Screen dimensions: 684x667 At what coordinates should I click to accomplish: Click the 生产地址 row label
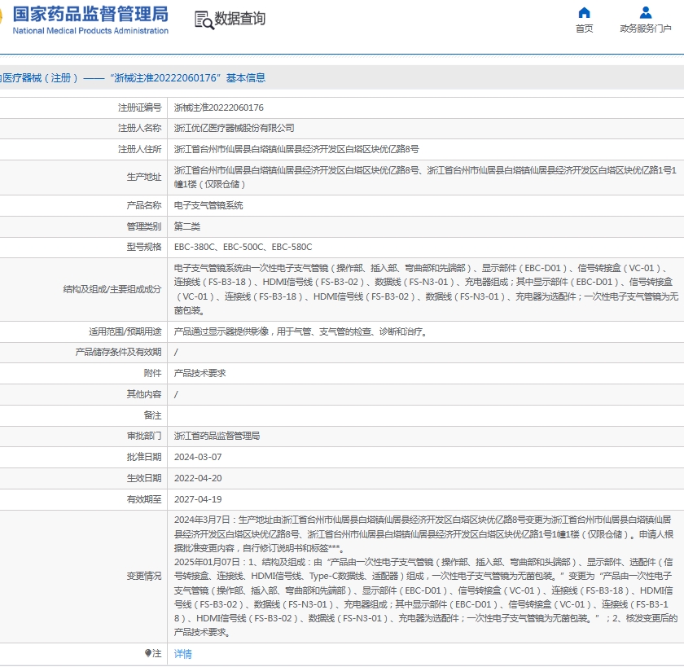[144, 177]
